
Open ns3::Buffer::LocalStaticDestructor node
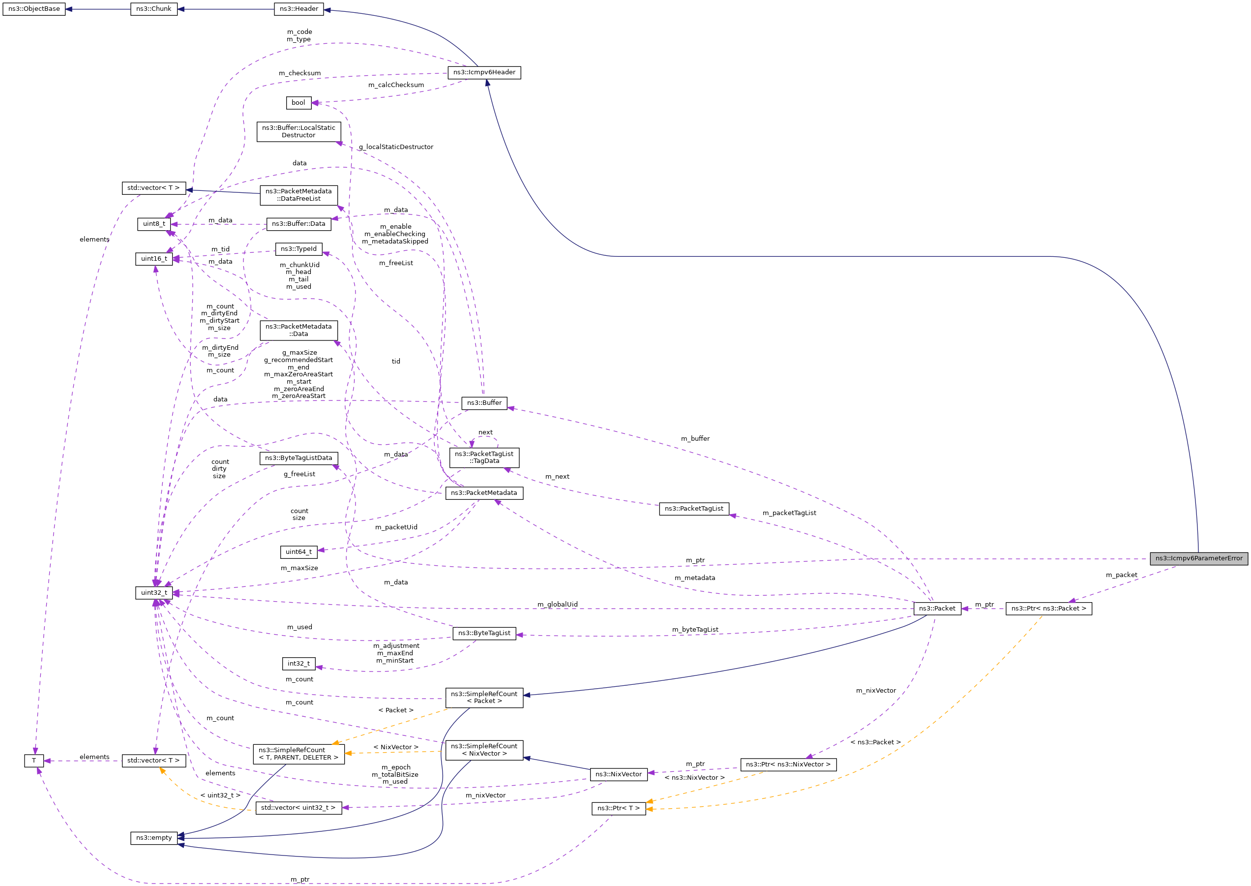click(x=299, y=131)
